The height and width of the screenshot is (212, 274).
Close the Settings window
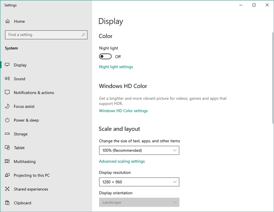[267, 5]
